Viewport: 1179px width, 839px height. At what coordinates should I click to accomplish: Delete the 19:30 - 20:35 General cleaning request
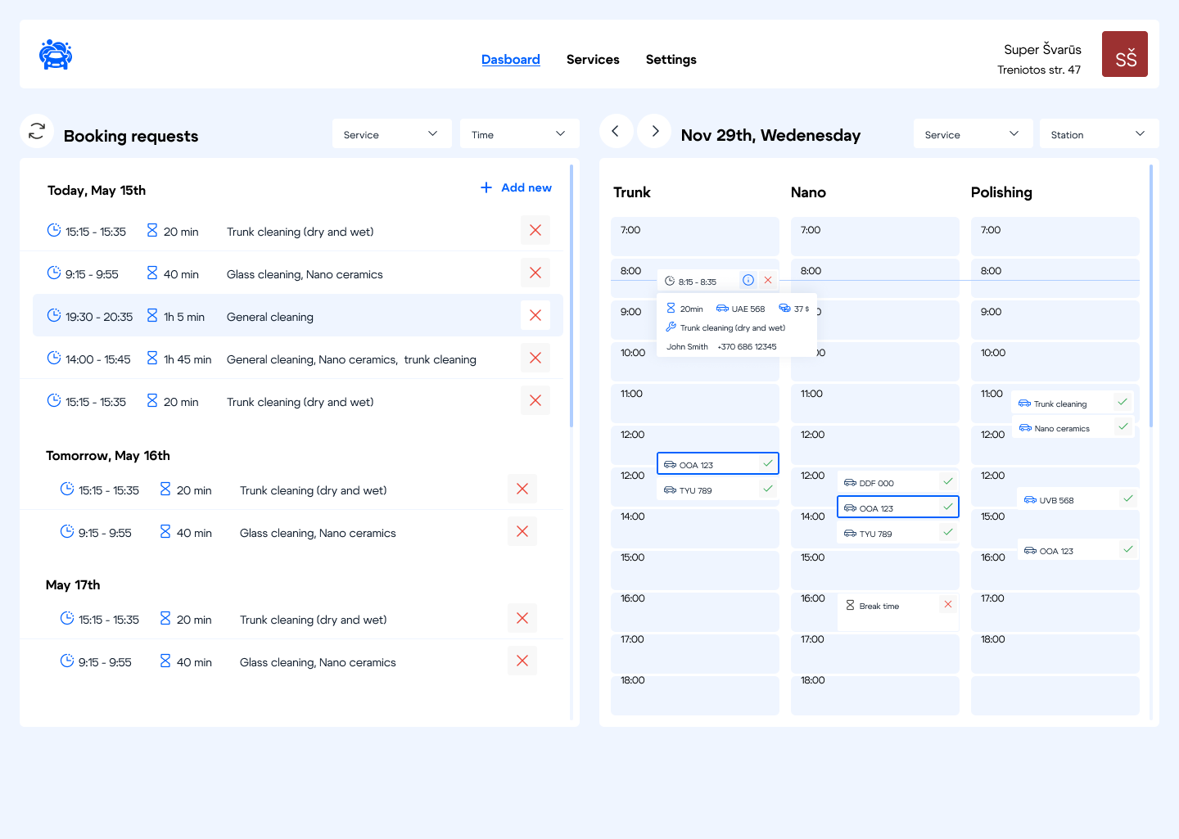[535, 315]
